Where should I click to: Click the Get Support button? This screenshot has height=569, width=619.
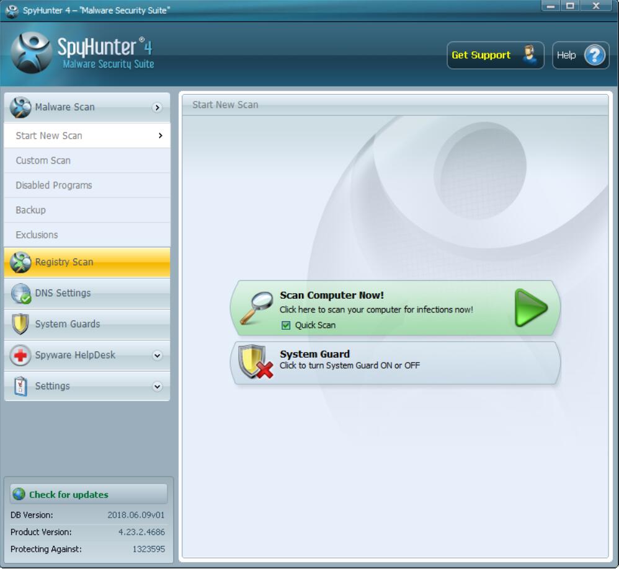(496, 55)
